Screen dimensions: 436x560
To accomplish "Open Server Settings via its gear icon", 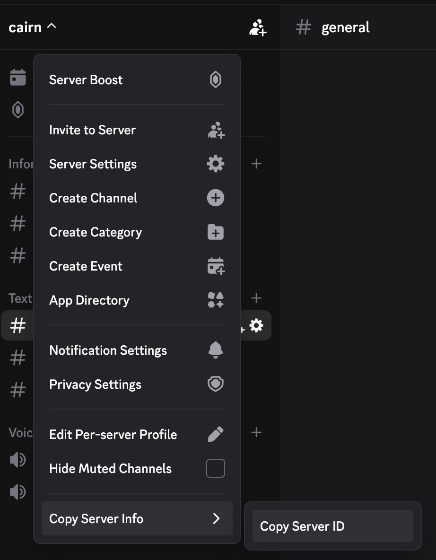I will (216, 164).
